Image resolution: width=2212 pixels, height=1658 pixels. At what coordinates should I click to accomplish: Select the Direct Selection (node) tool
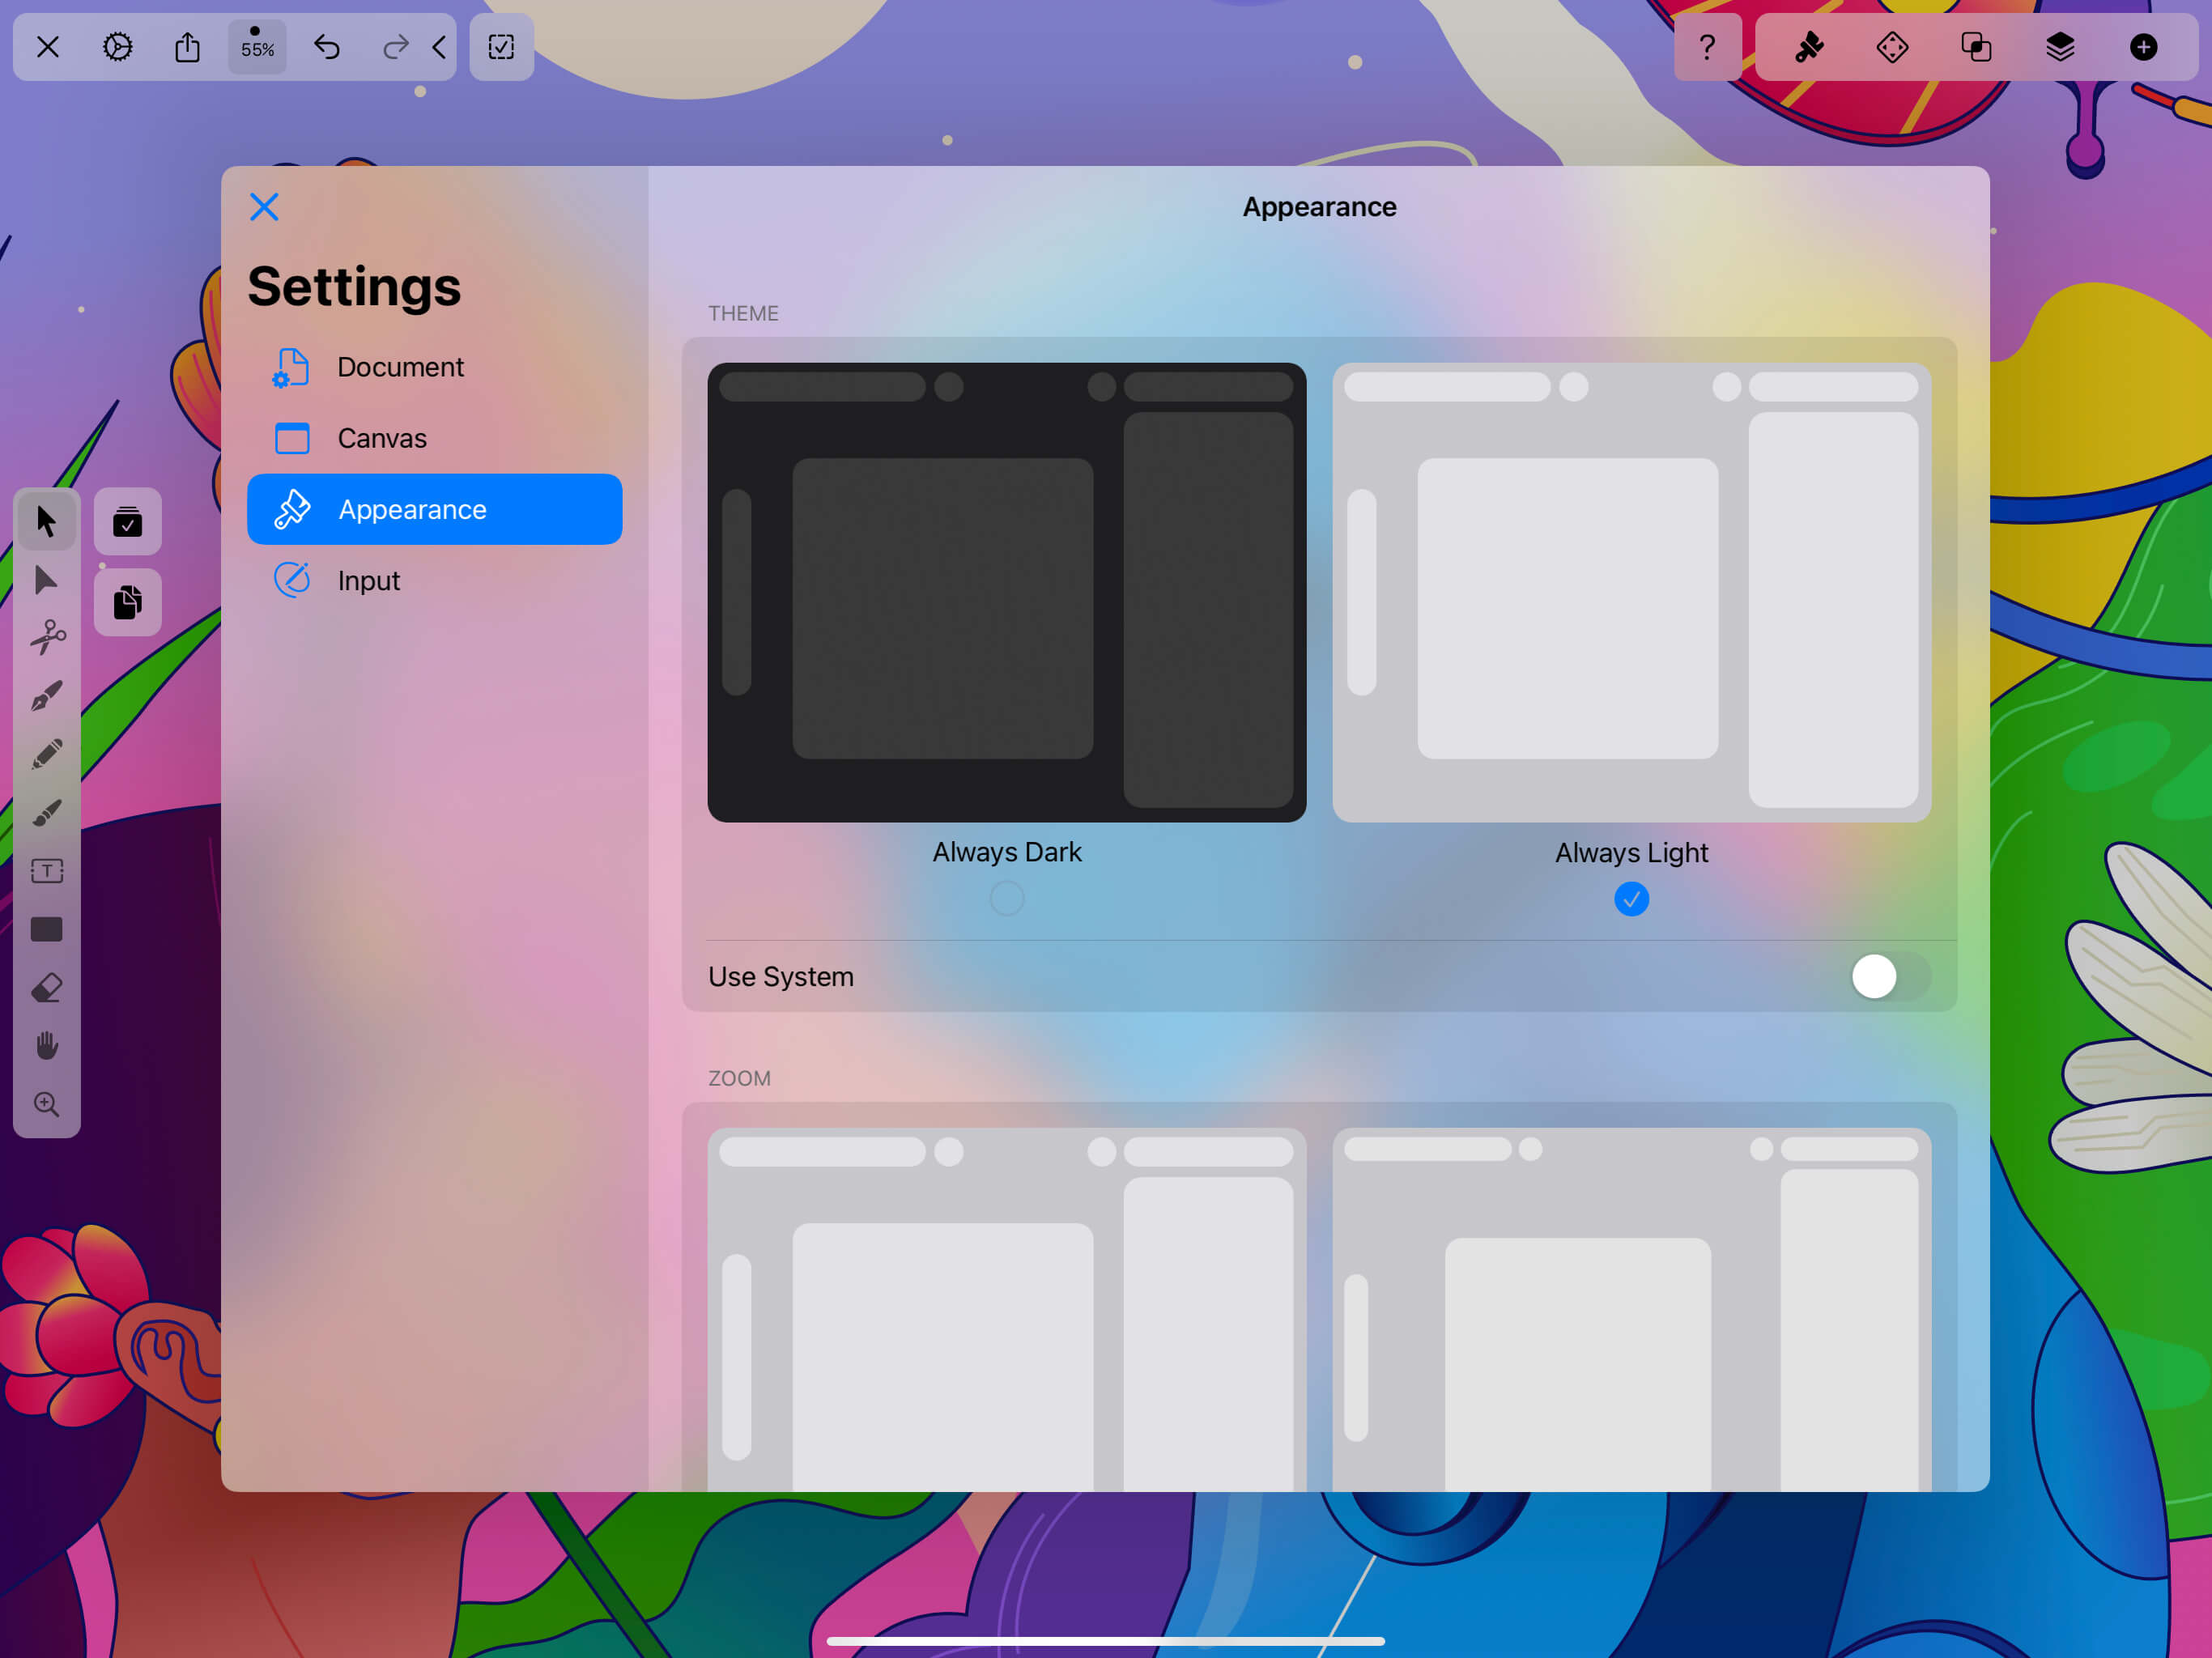[46, 580]
